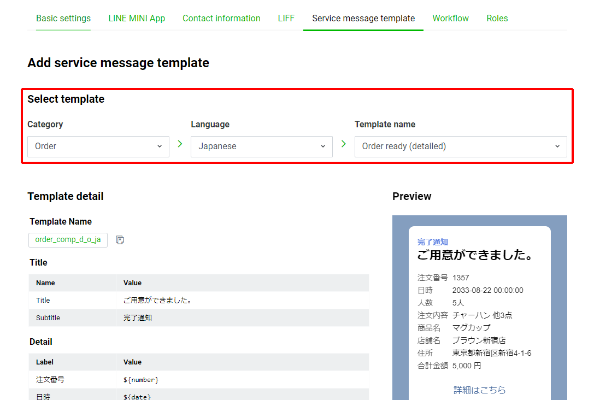This screenshot has width=594, height=400.
Task: Click the green arrow before the Template name dropdown
Action: point(343,144)
